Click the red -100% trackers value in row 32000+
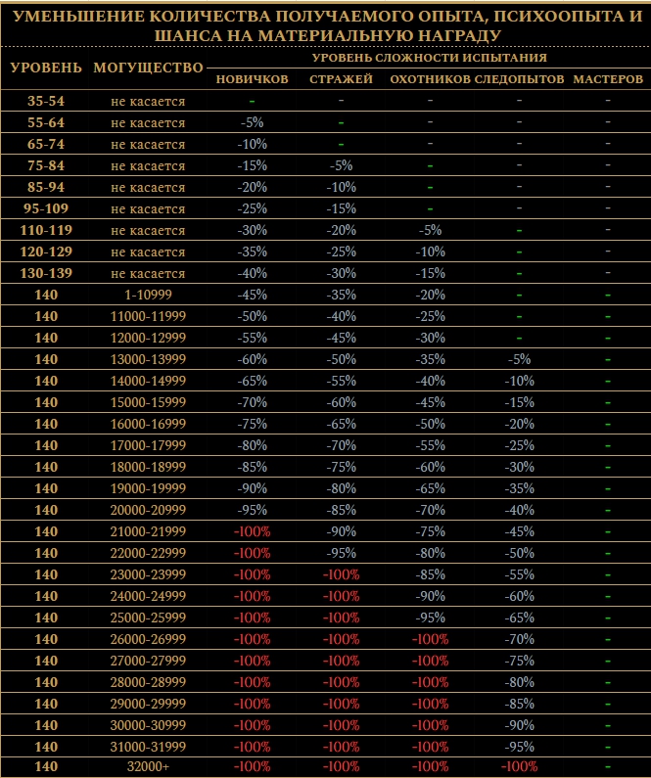This screenshot has width=651, height=778. point(519,766)
